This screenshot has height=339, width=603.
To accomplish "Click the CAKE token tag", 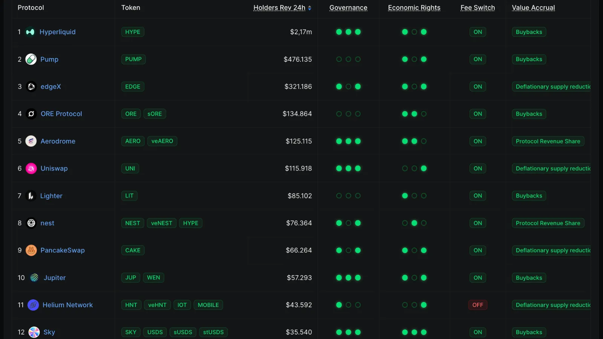I will coord(133,250).
